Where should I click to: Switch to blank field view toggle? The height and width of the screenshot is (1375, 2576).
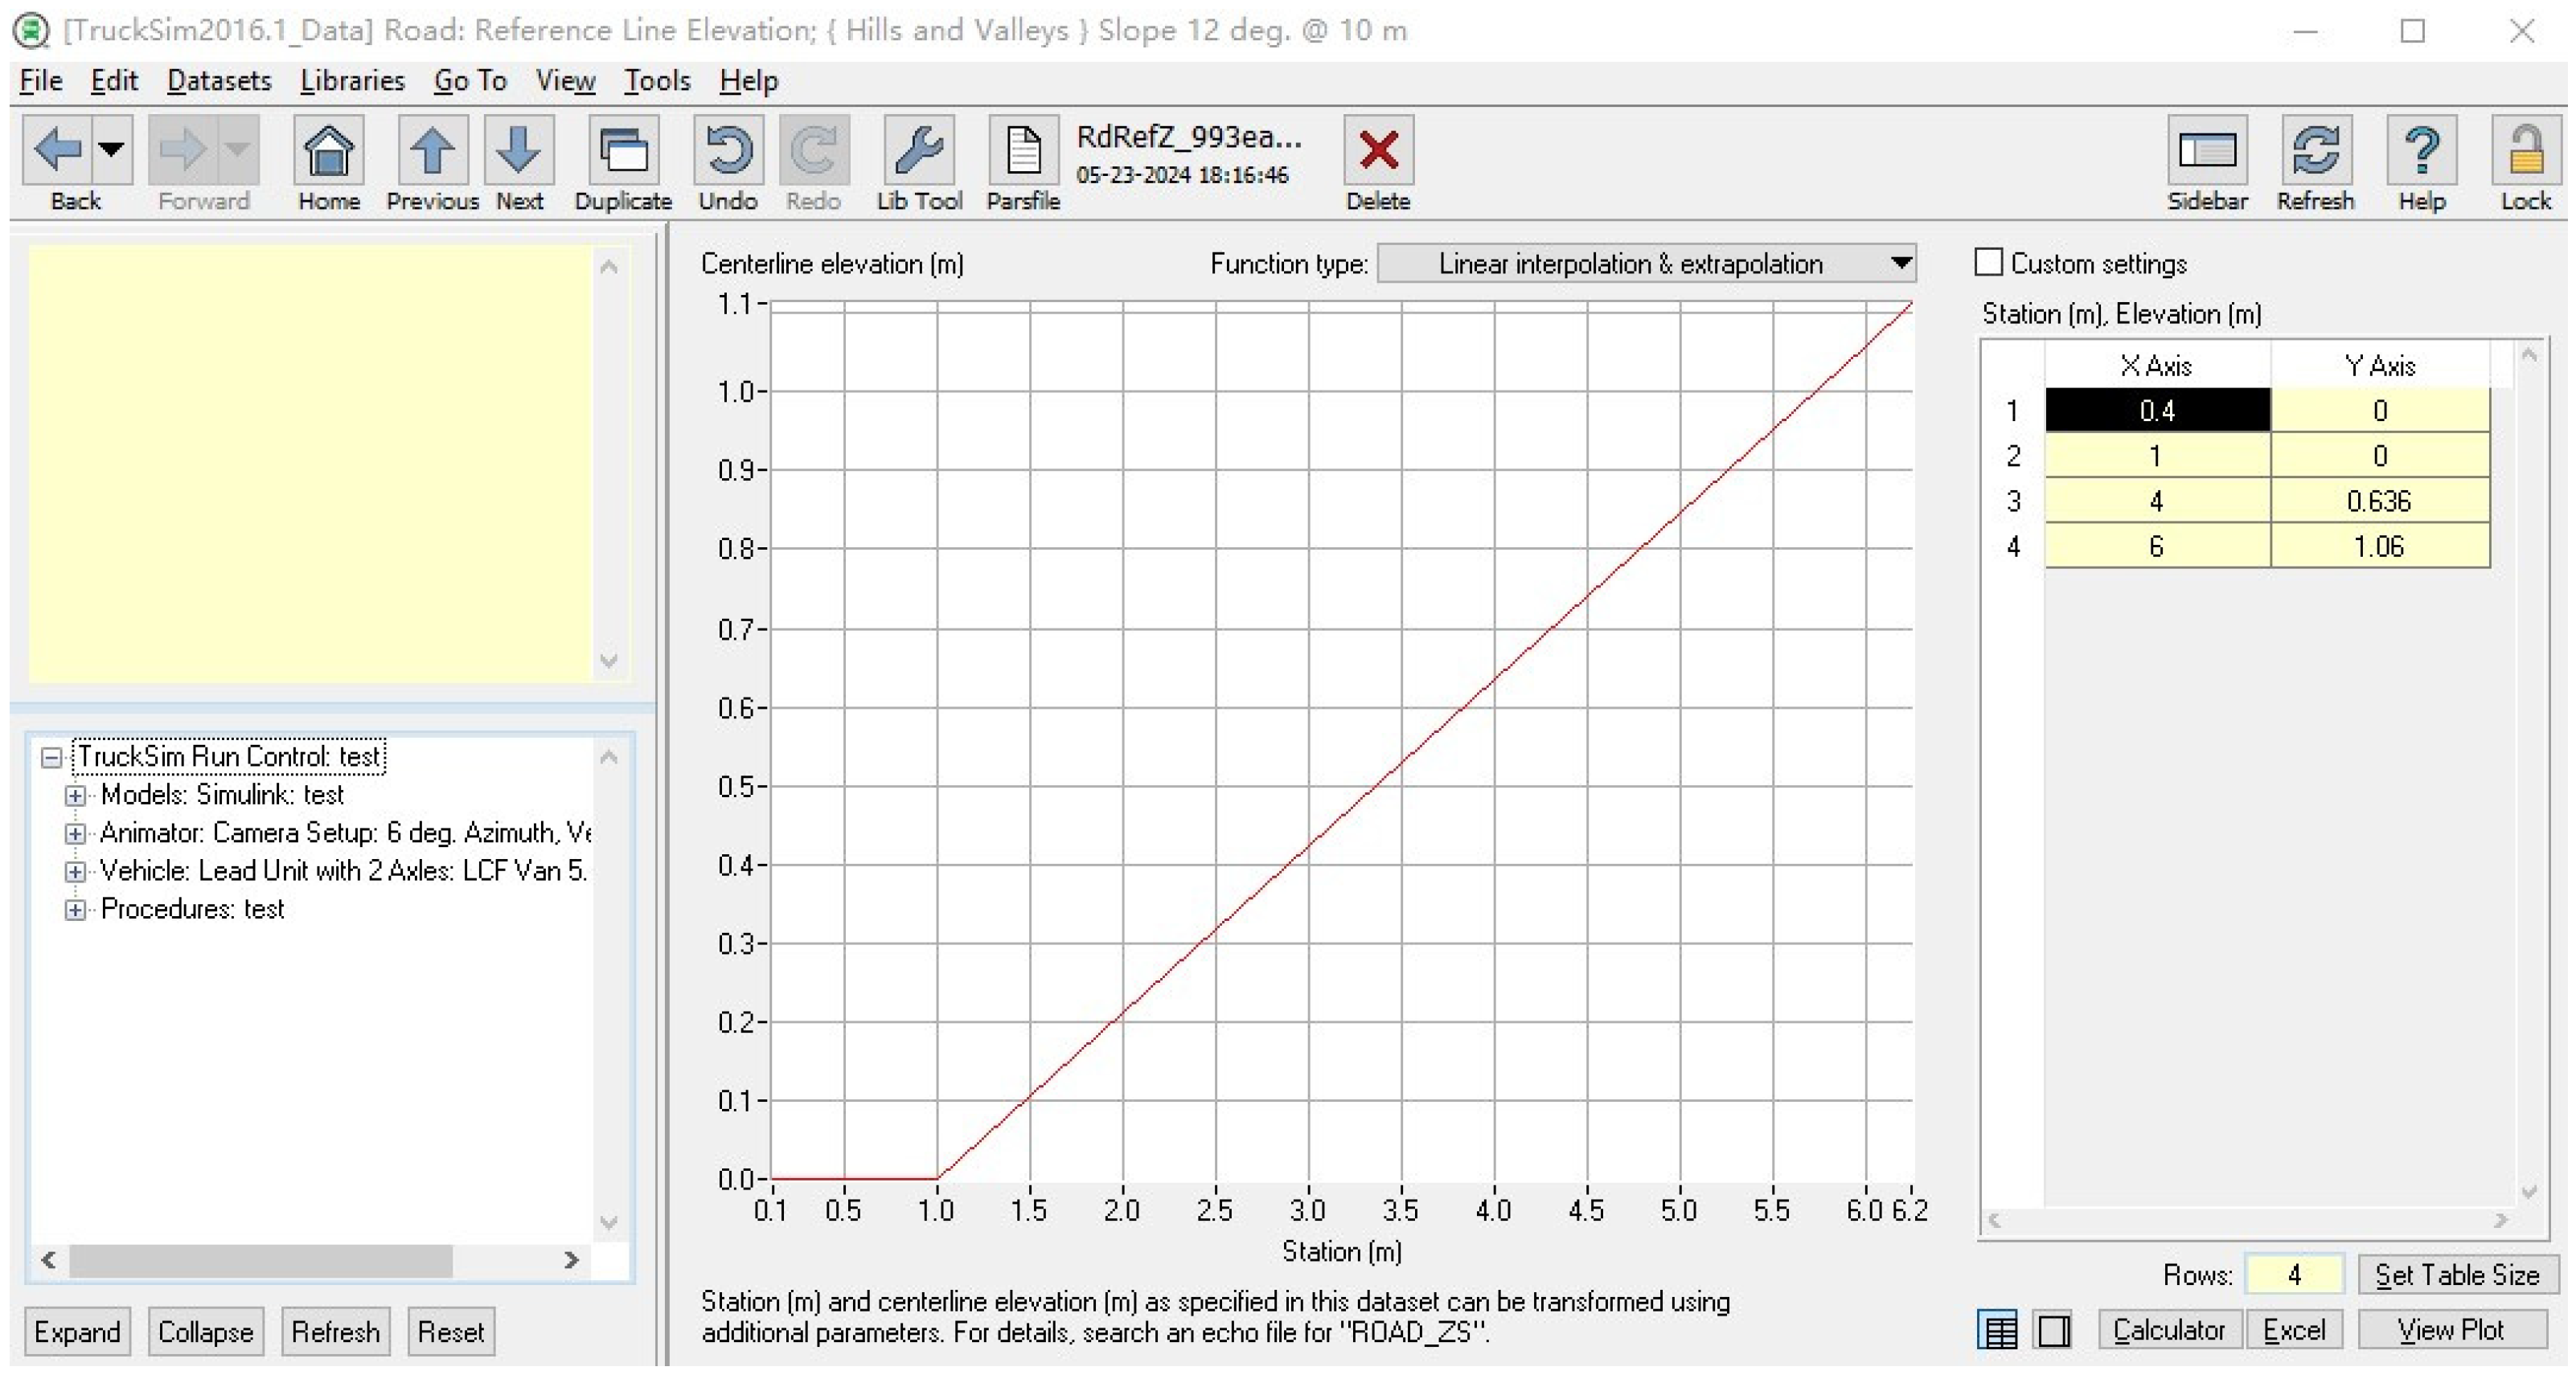[x=2053, y=1330]
